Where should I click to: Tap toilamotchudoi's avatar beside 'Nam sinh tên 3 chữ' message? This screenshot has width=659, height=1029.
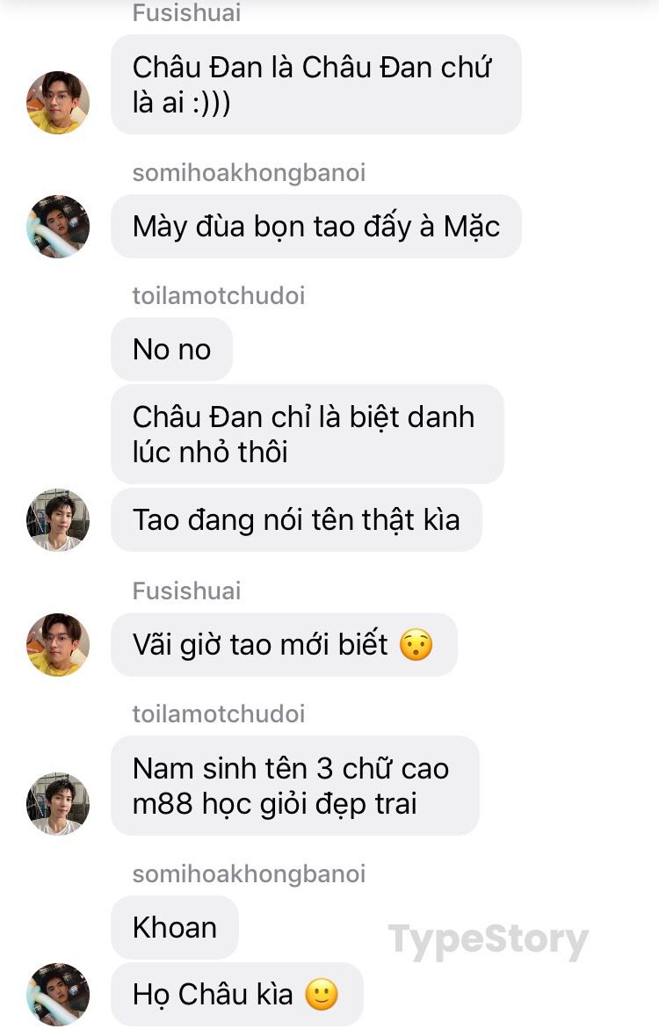pos(58,803)
